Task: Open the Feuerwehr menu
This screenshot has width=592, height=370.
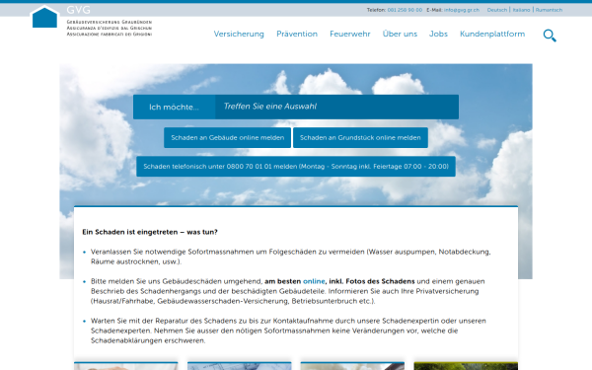Action: point(350,34)
